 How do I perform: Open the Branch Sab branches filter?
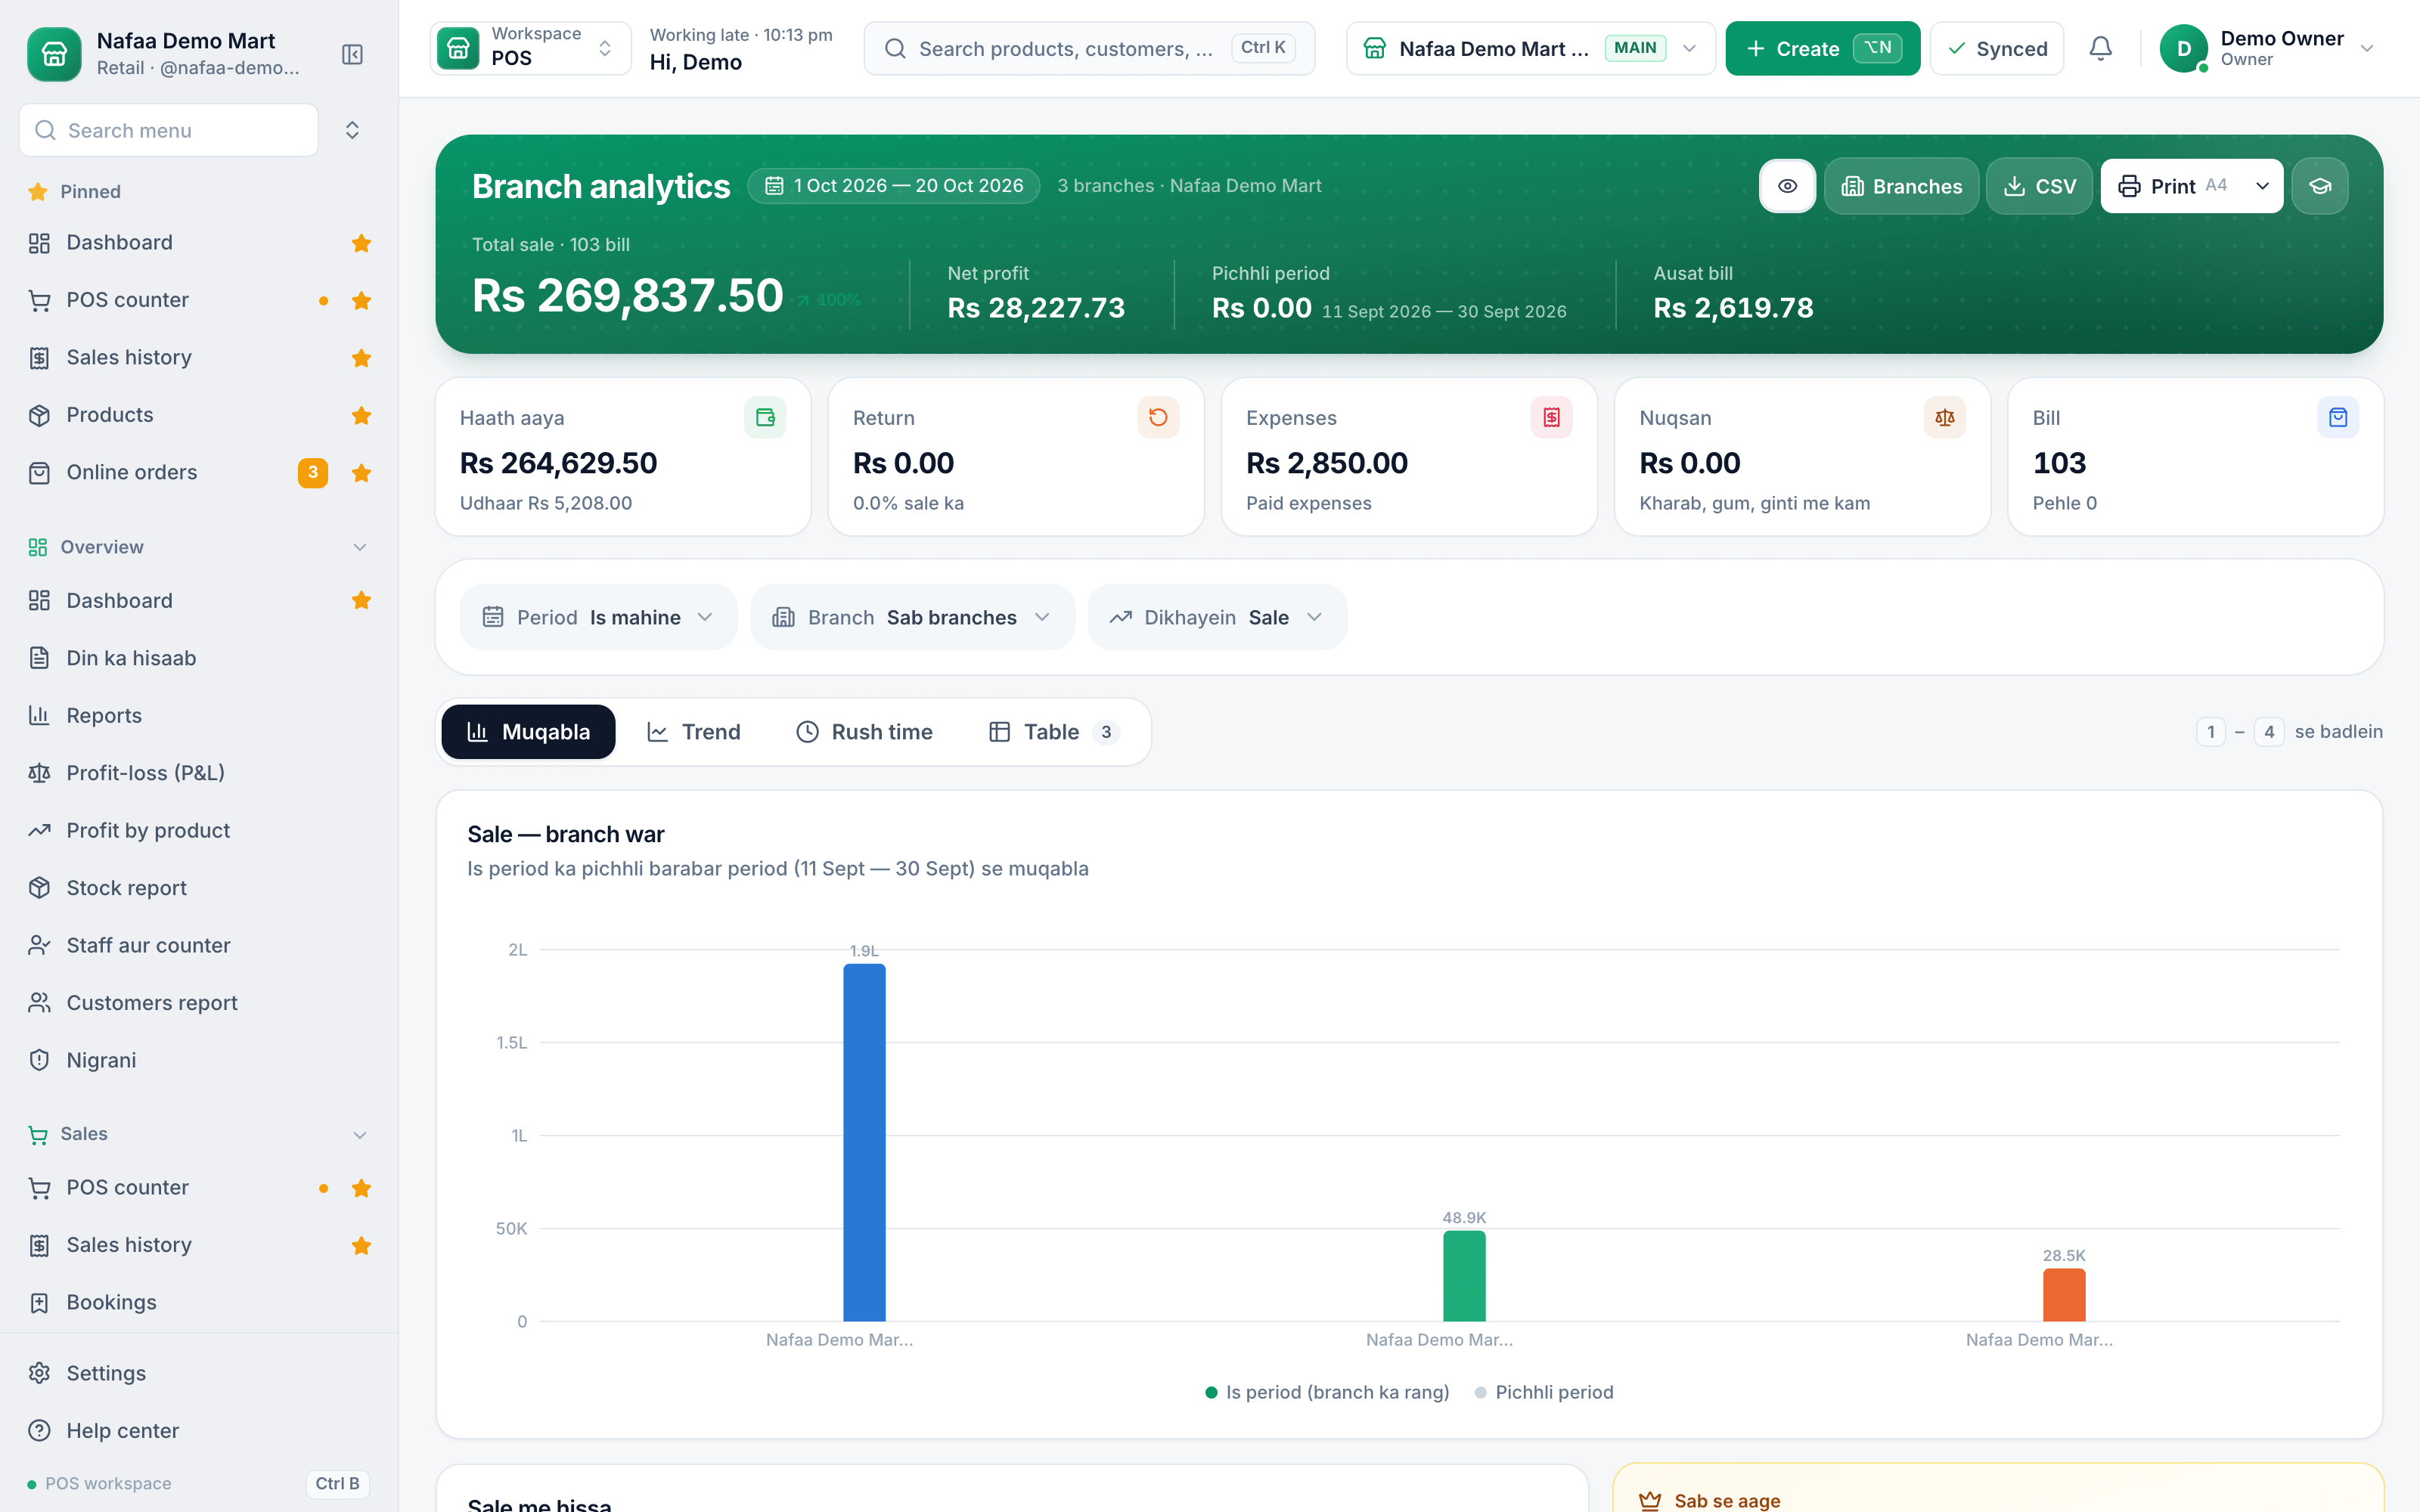point(912,617)
